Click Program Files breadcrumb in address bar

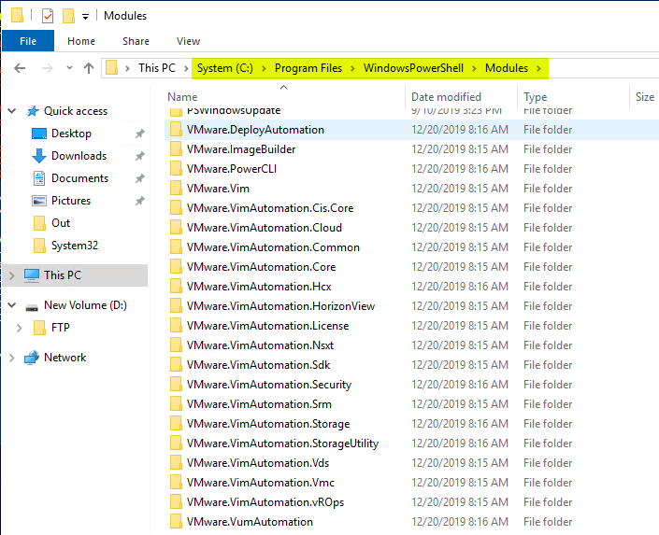pos(308,68)
